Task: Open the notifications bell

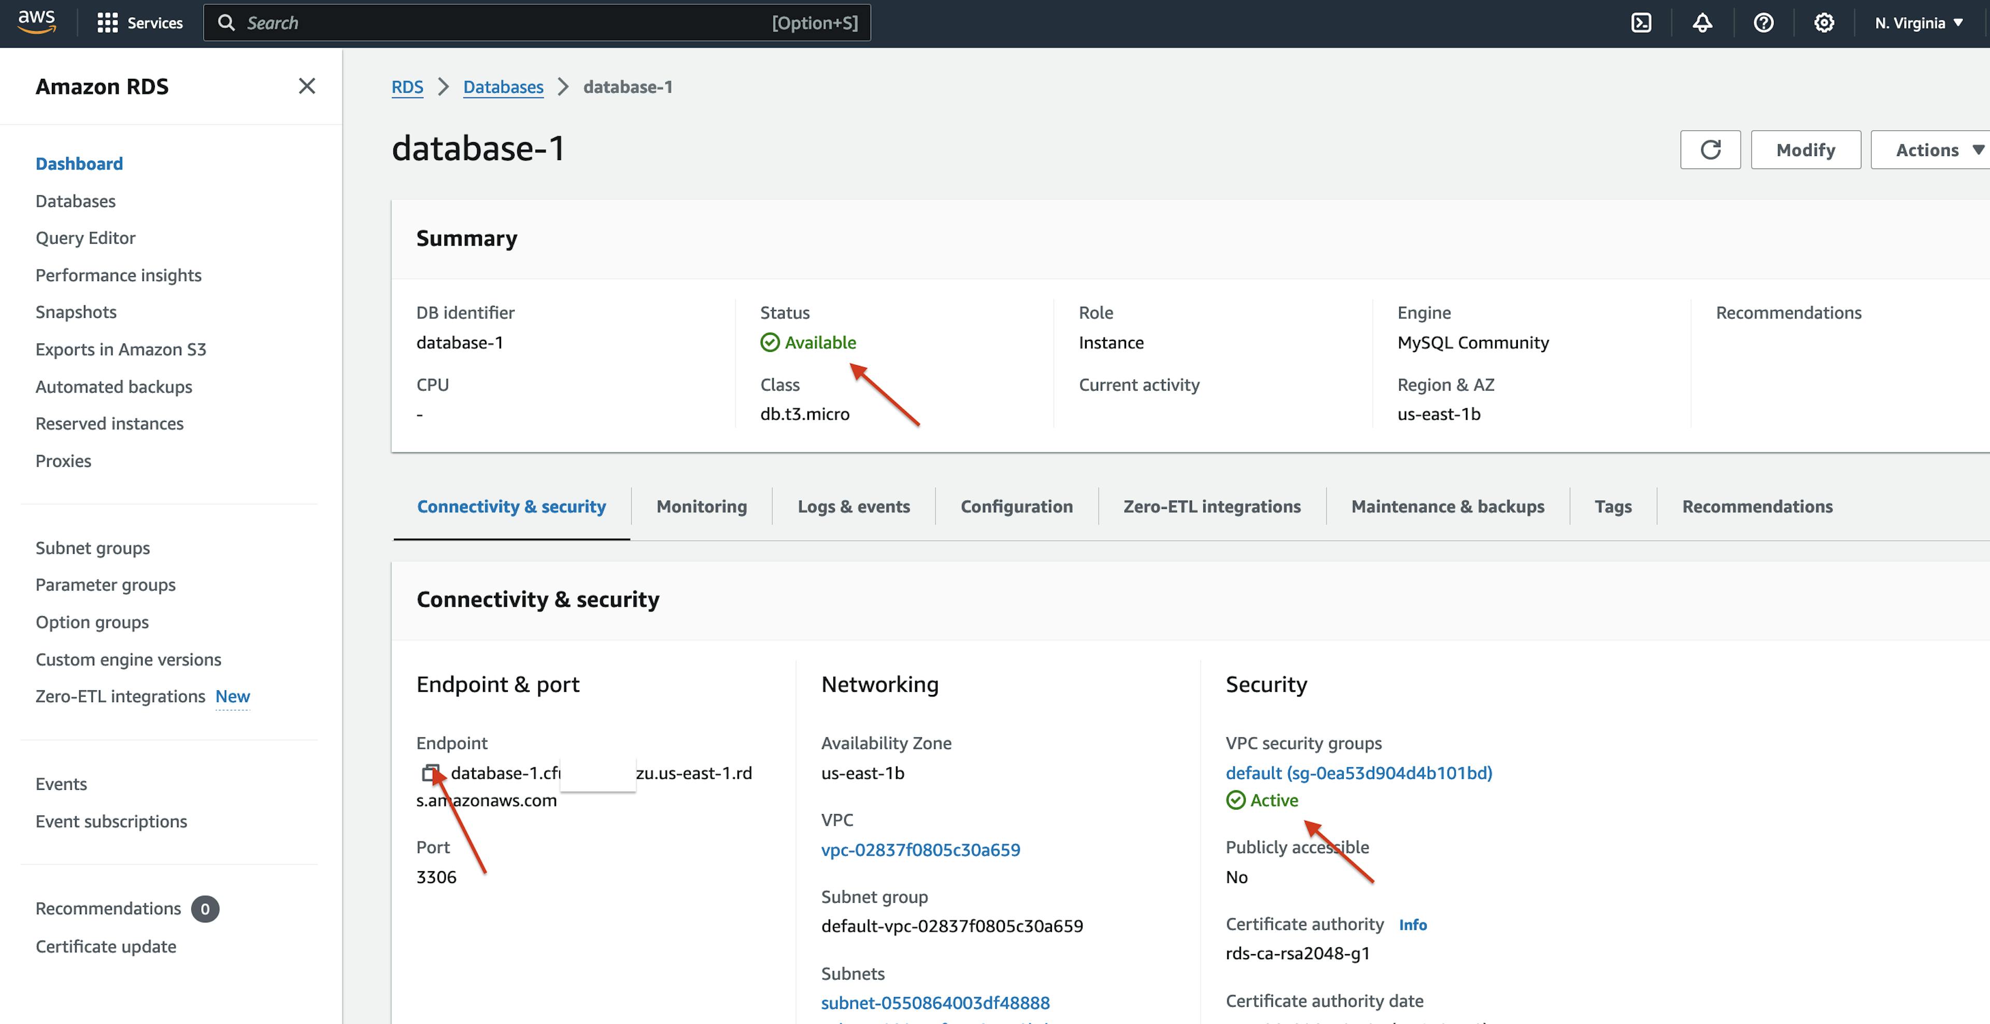Action: [x=1702, y=22]
